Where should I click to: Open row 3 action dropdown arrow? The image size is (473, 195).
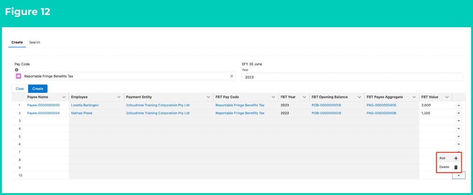459,121
